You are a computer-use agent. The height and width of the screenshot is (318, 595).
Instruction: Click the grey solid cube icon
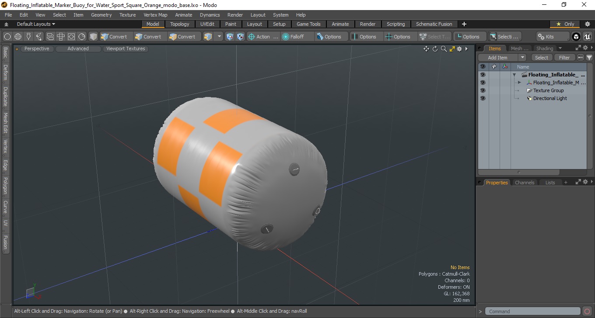point(93,37)
